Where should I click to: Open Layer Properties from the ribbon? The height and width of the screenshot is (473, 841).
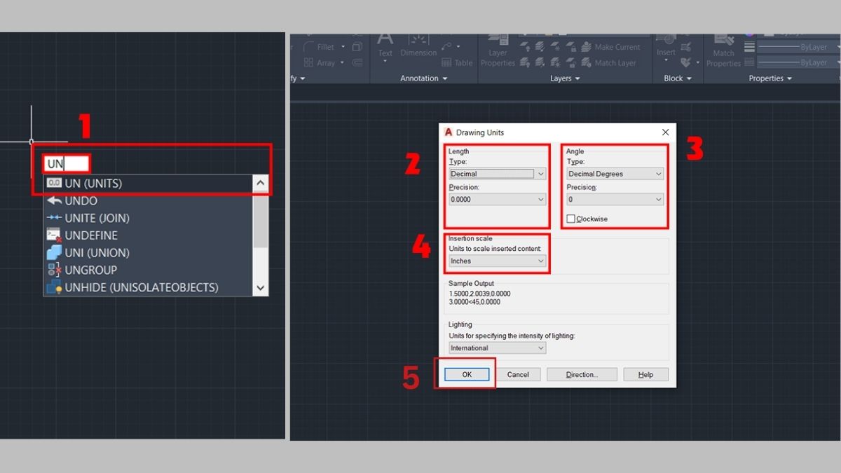(498, 50)
